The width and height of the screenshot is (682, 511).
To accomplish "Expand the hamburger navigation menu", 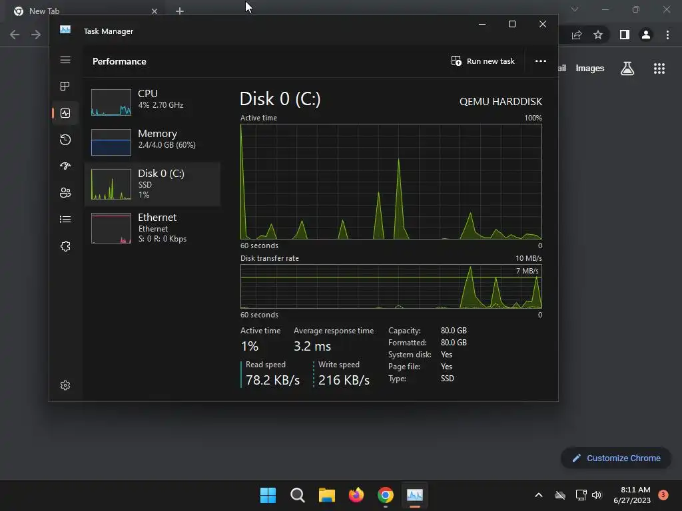I will click(x=65, y=60).
